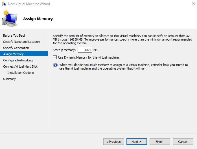Click the Startup memory input field
The image size is (197, 149).
[x=85, y=50]
